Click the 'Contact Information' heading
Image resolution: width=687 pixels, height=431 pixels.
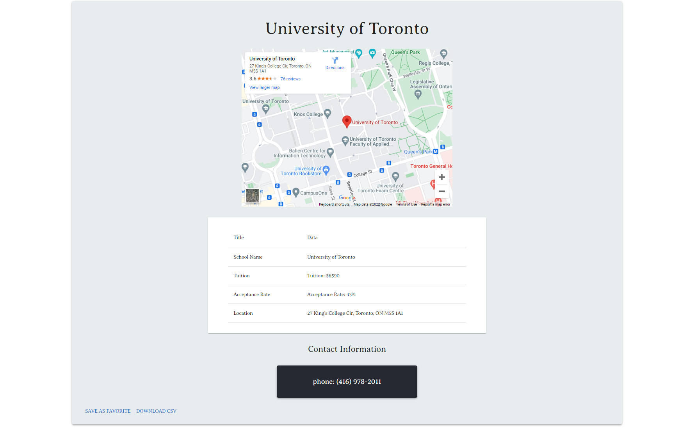click(x=347, y=349)
